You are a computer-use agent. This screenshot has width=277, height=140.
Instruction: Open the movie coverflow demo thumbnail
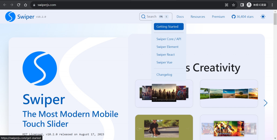point(164,94)
